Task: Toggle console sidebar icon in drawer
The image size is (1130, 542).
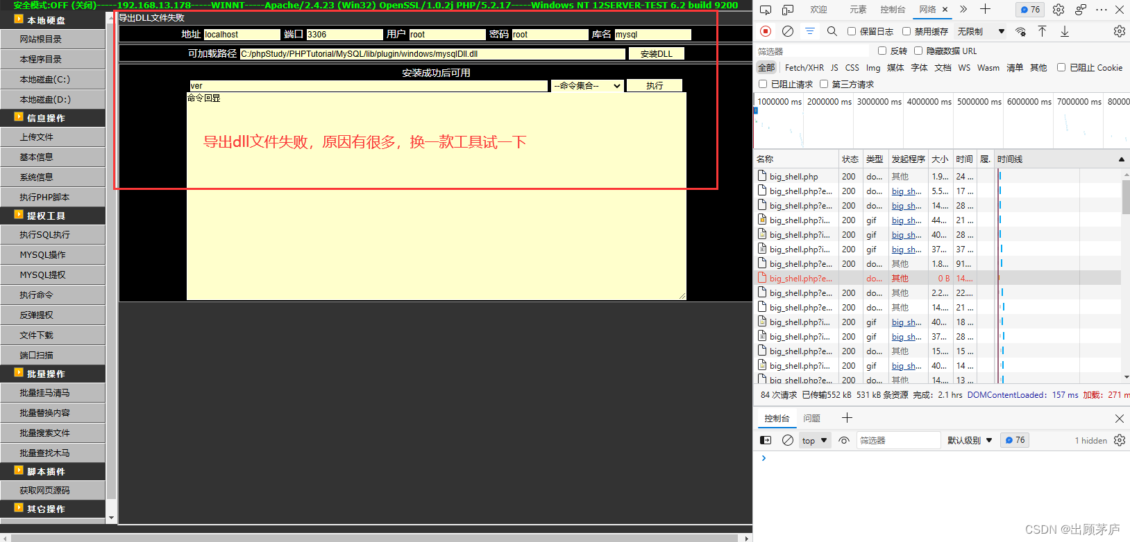Action: pyautogui.click(x=766, y=440)
